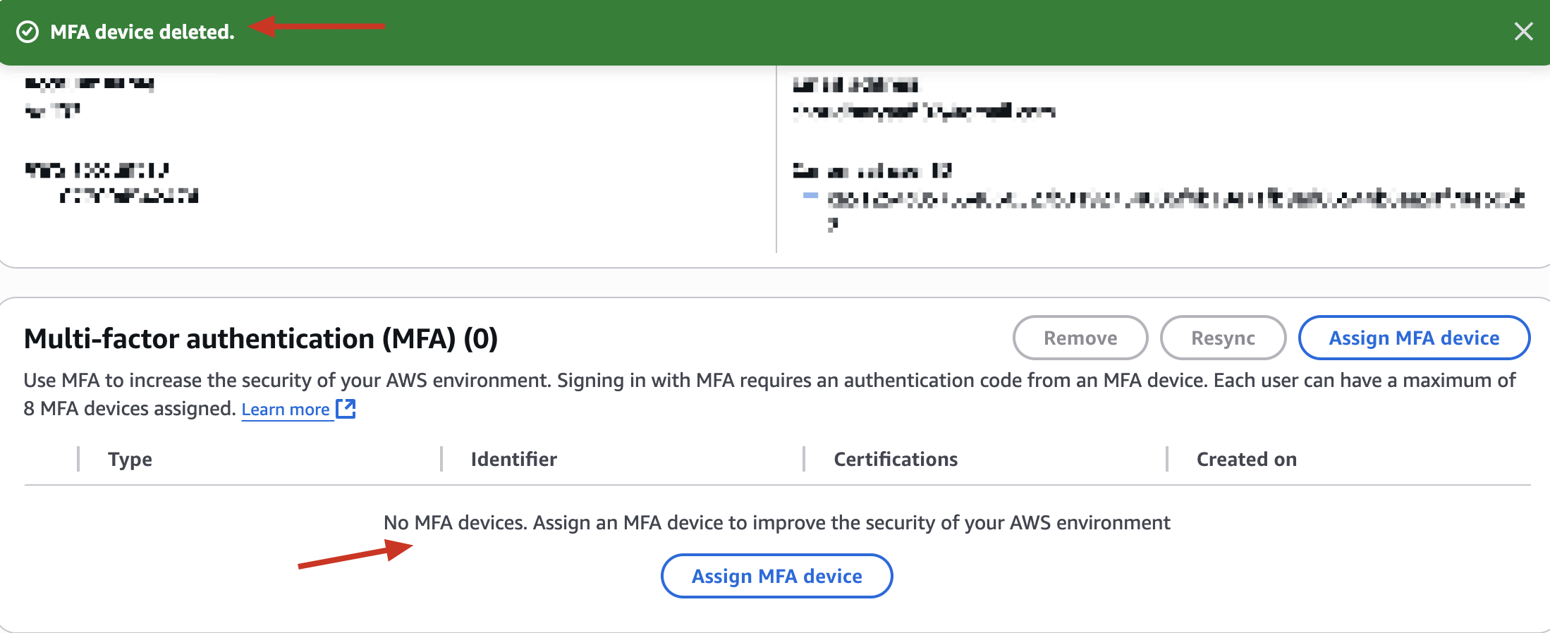Click external link icon beside Learn more
Image resolution: width=1550 pixels, height=633 pixels.
(x=346, y=409)
